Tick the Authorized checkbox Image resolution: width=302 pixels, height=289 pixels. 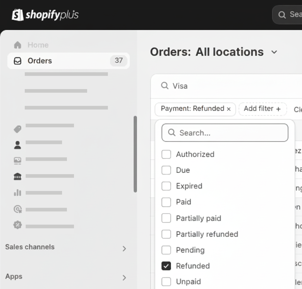(166, 154)
